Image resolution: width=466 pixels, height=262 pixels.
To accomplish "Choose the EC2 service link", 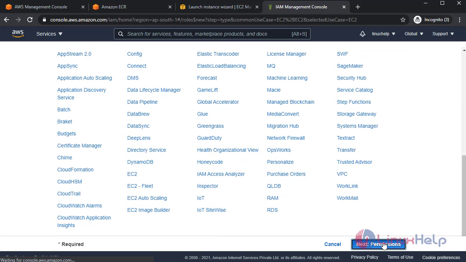I will (132, 174).
